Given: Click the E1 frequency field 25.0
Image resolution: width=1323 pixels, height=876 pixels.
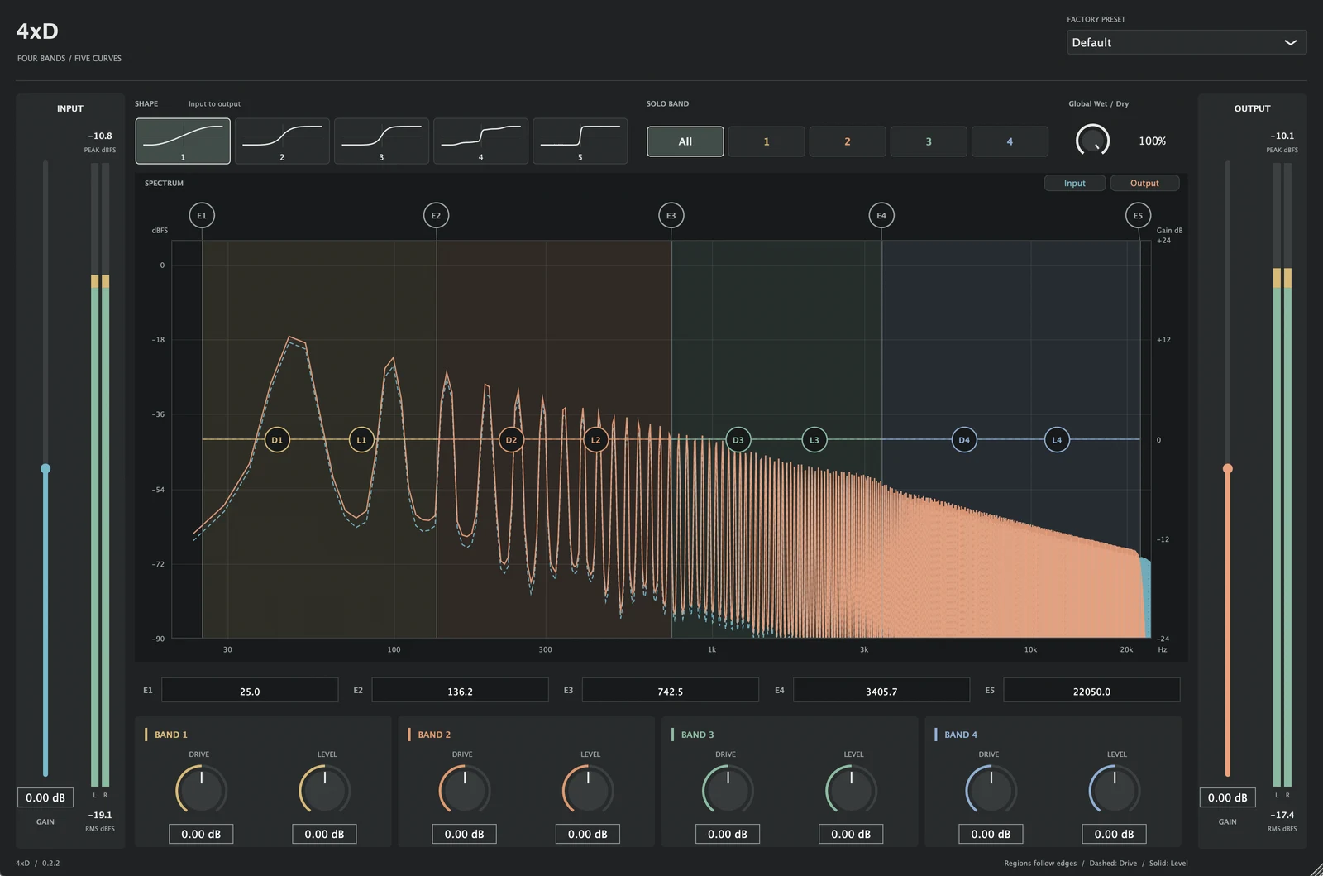Looking at the screenshot, I should [250, 691].
